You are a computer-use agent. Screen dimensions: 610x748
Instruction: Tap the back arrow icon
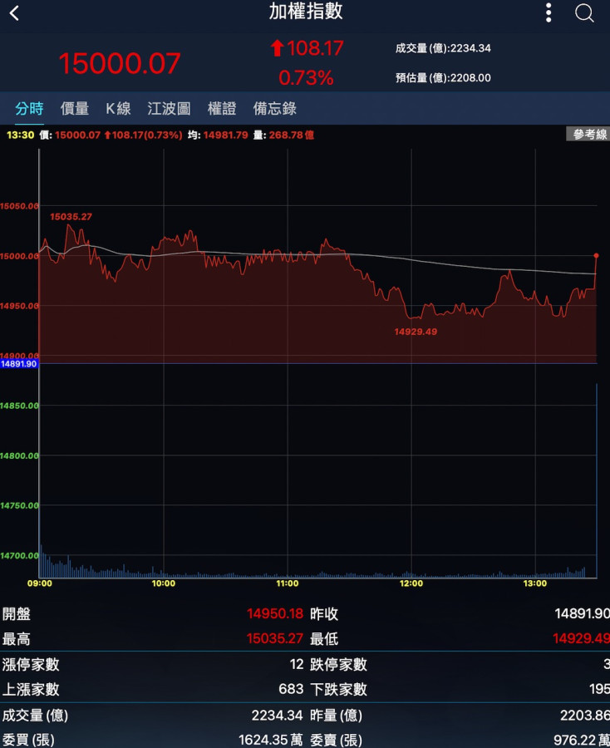tap(14, 13)
